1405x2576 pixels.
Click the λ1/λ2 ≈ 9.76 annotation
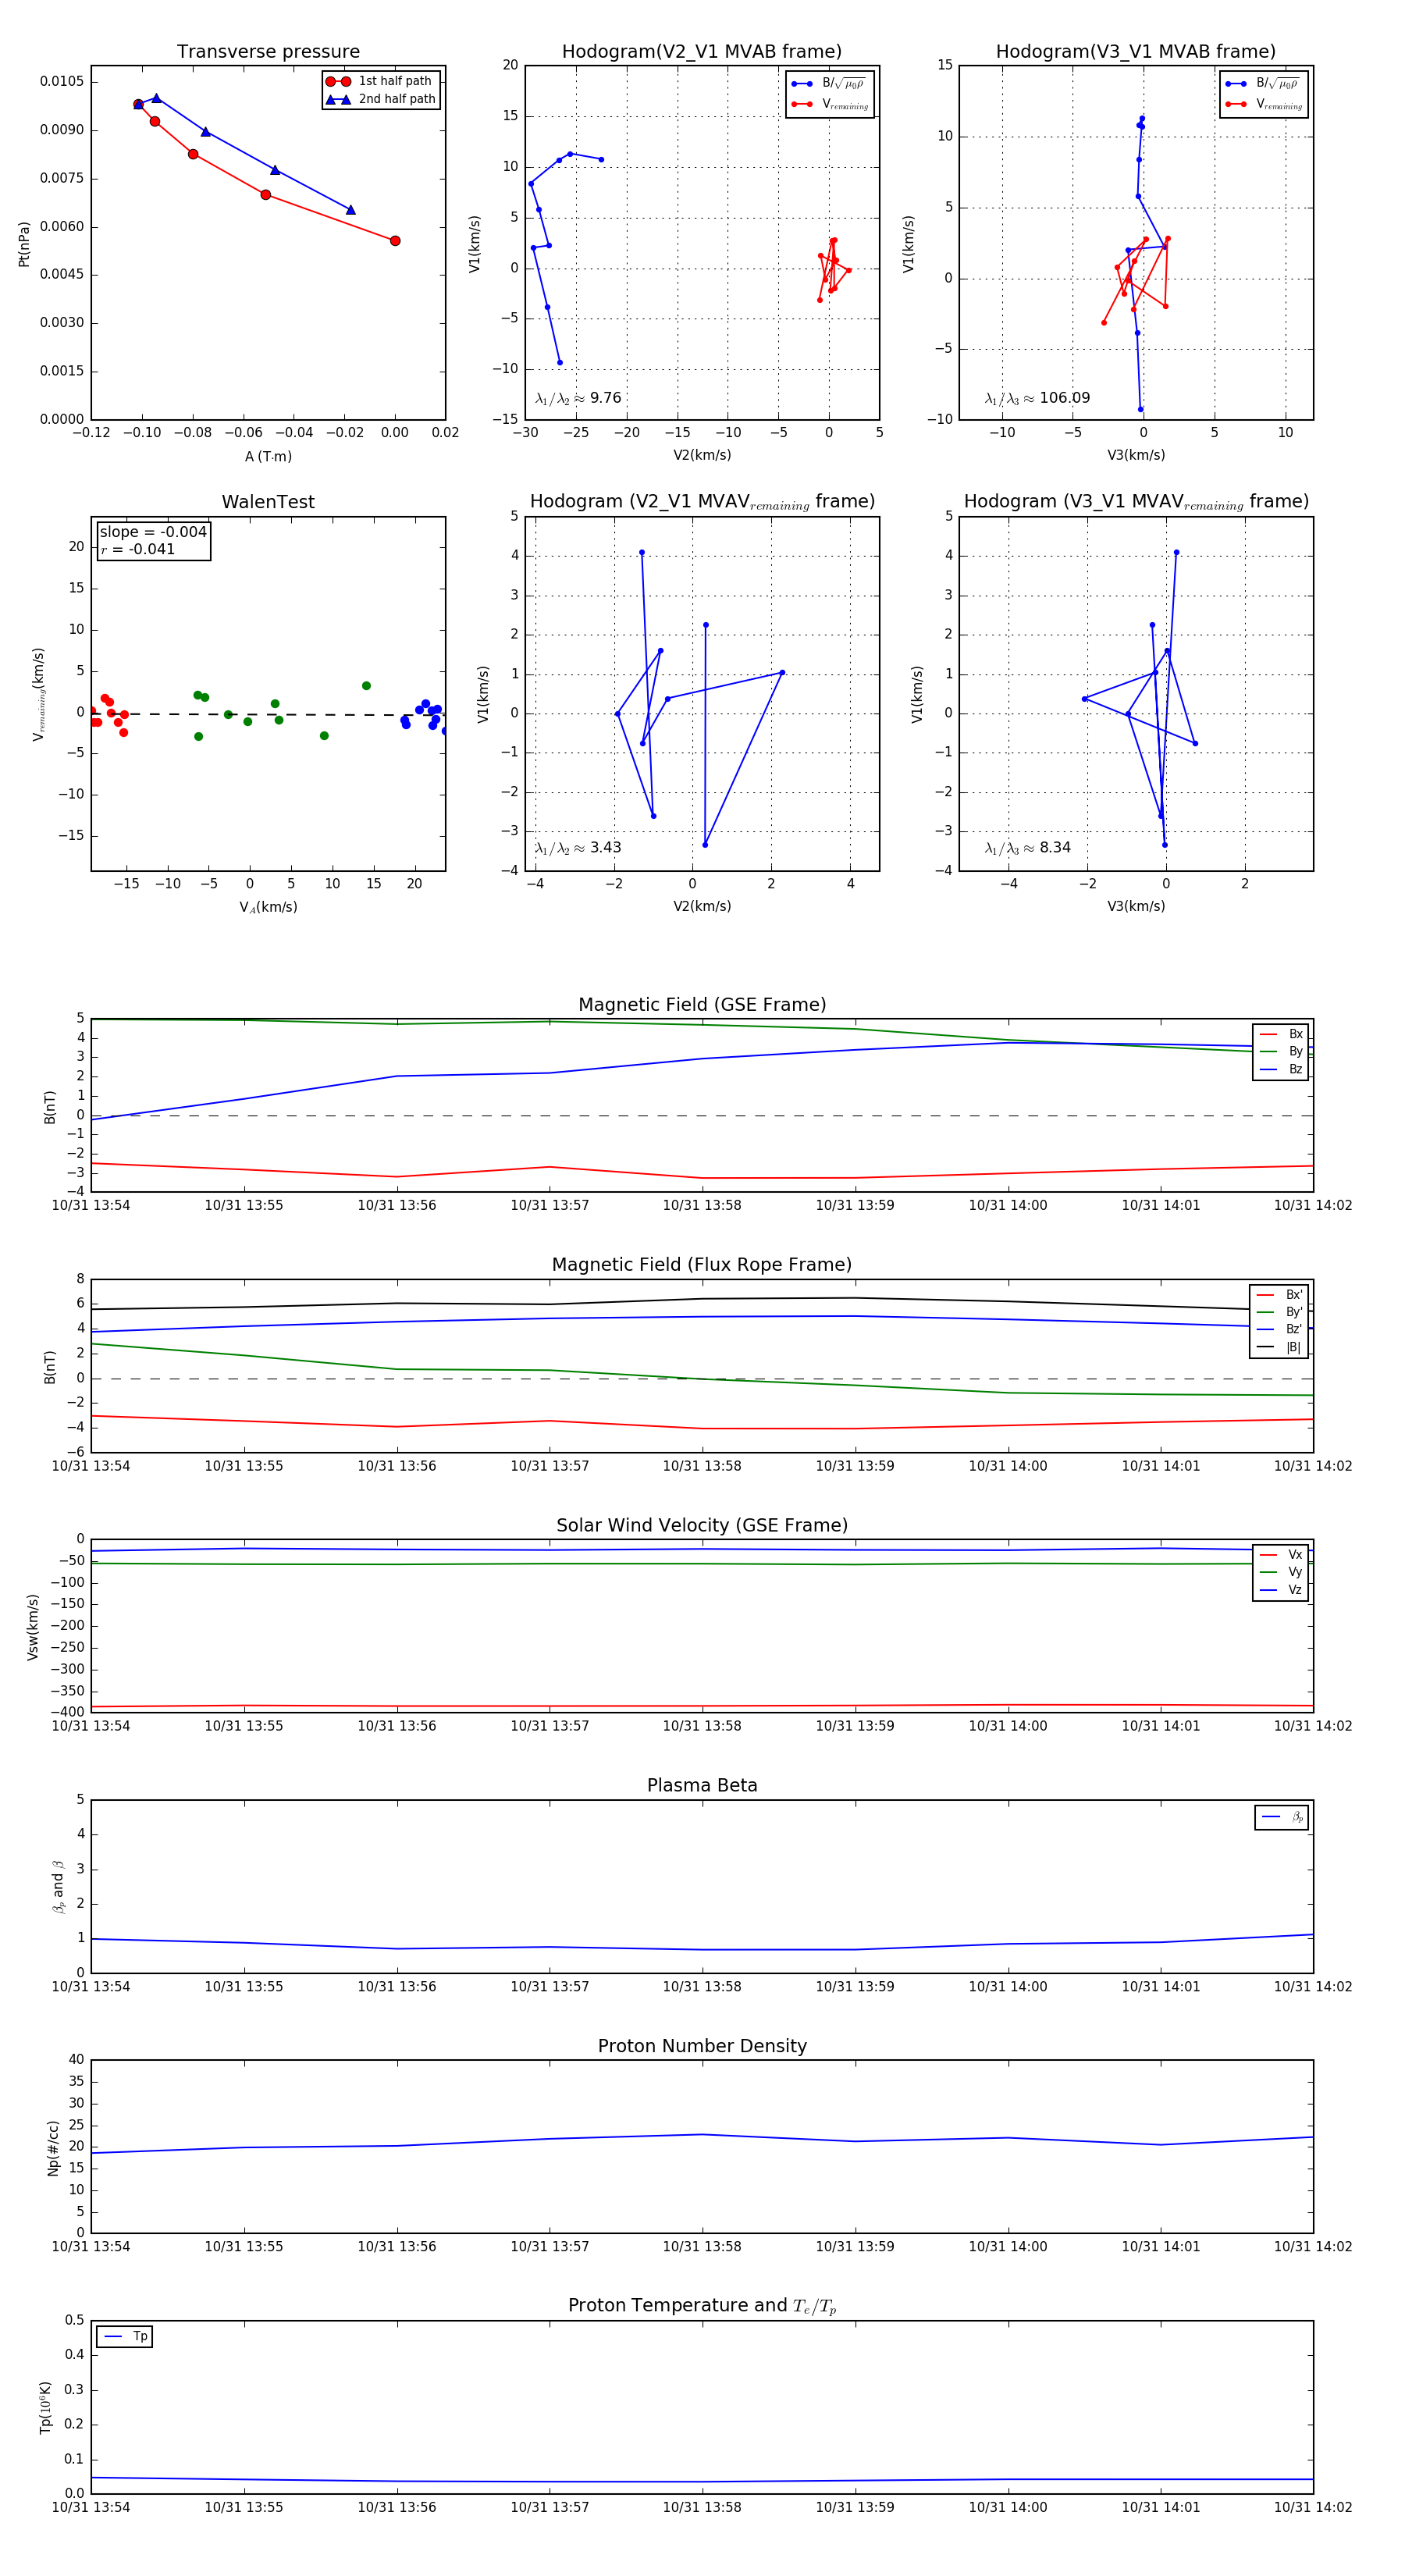(578, 398)
